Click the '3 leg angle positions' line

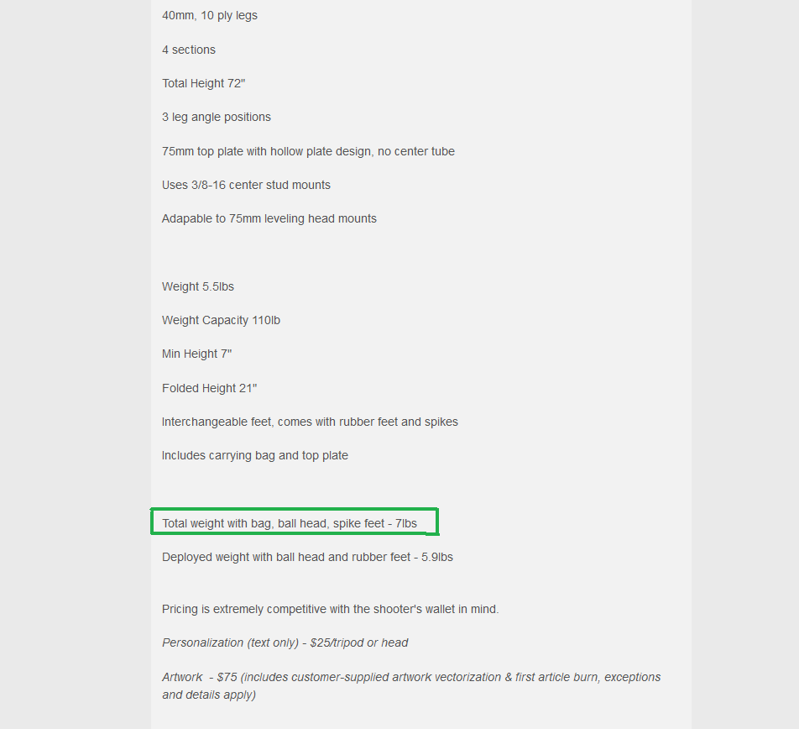[x=216, y=118]
